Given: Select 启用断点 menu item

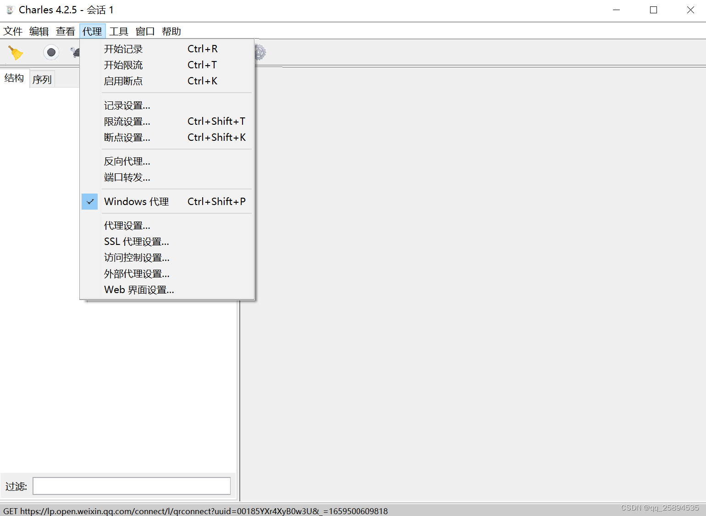Looking at the screenshot, I should (x=167, y=81).
